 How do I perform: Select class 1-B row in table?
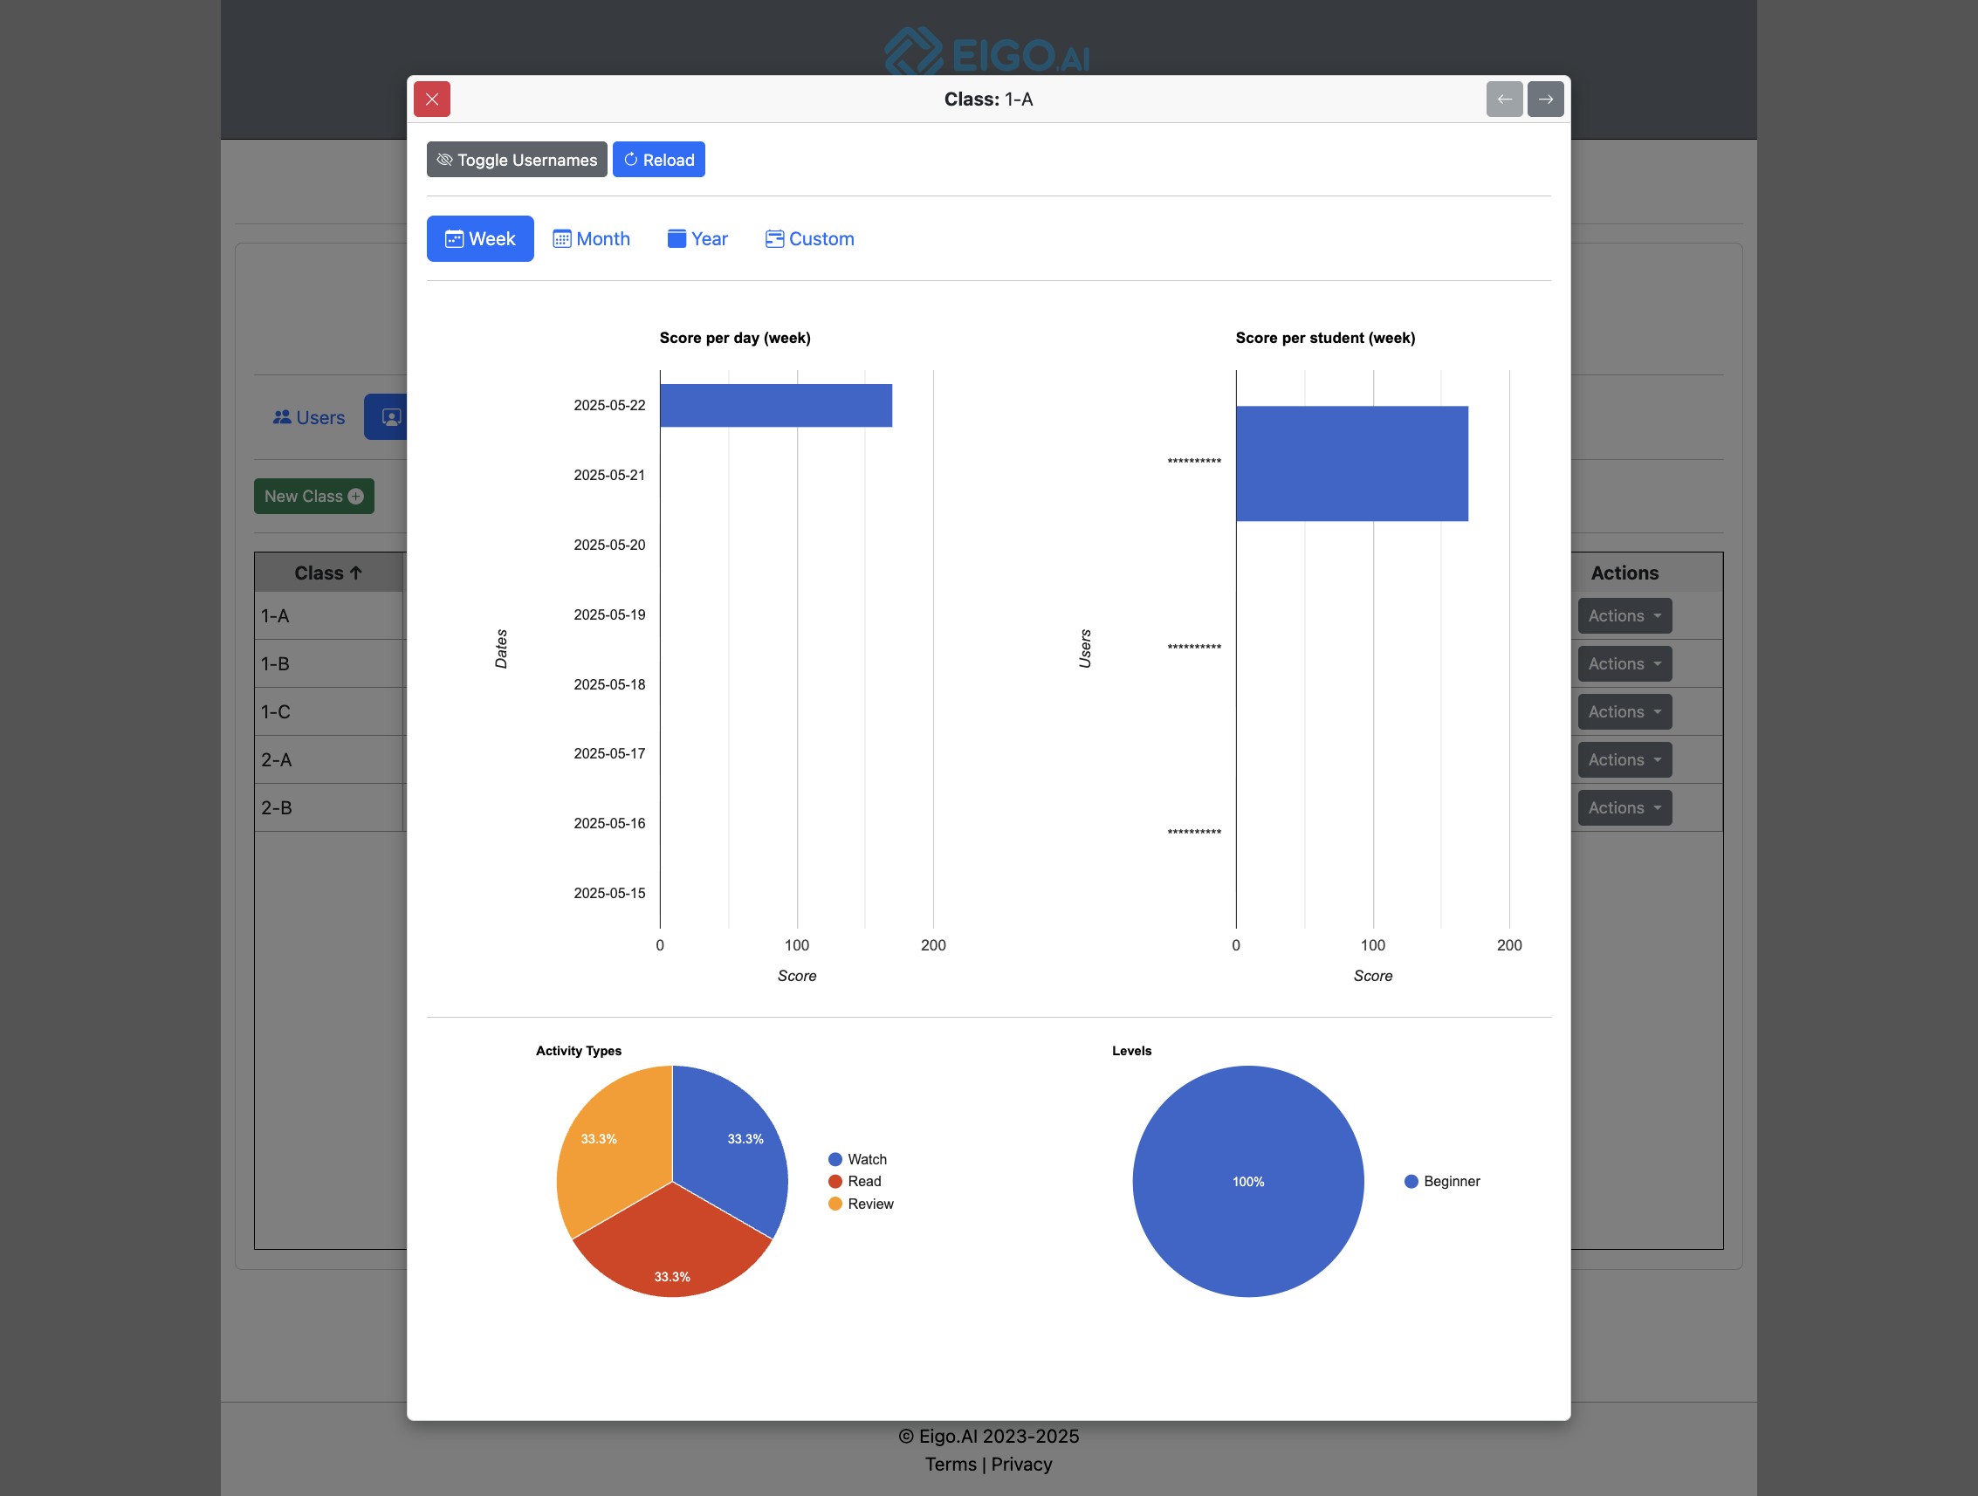coord(330,664)
